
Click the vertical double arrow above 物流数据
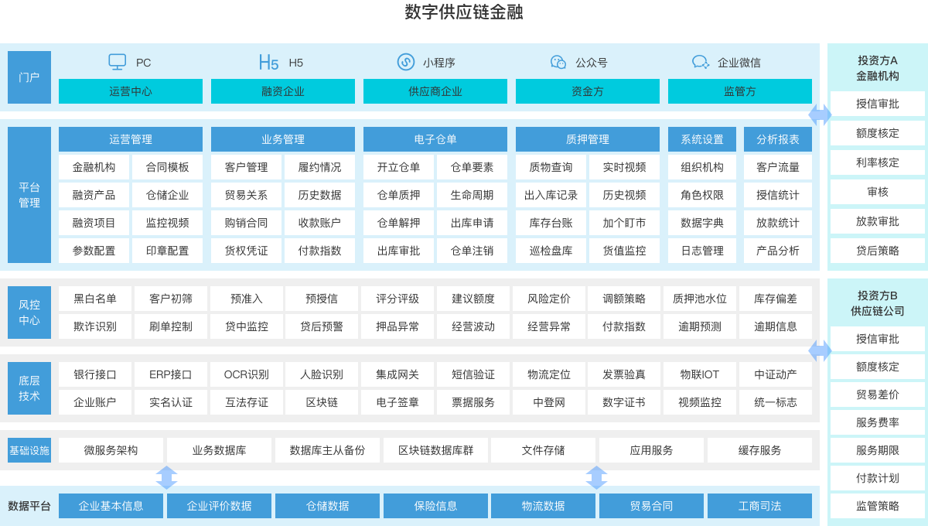[x=596, y=477]
